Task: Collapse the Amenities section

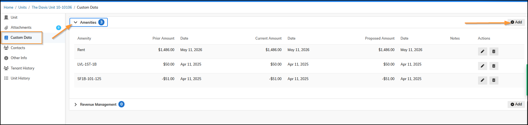Action: [x=89, y=22]
